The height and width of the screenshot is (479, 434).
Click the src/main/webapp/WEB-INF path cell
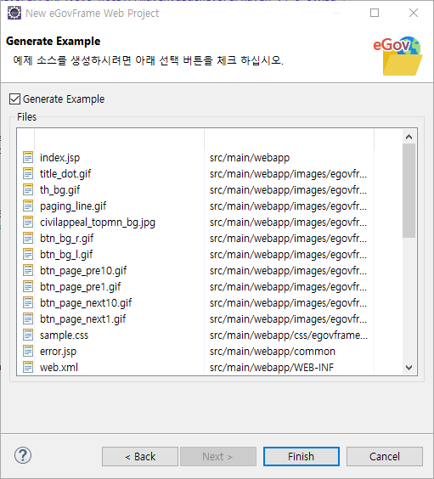(272, 368)
